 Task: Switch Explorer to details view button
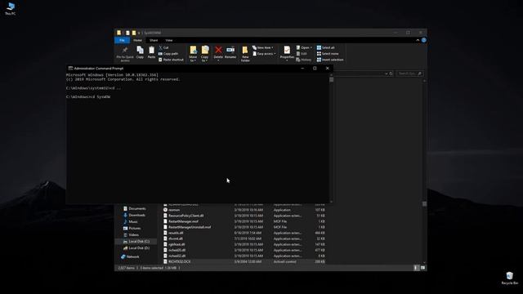416,268
